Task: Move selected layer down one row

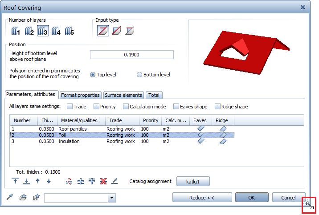Action: [x=49, y=181]
